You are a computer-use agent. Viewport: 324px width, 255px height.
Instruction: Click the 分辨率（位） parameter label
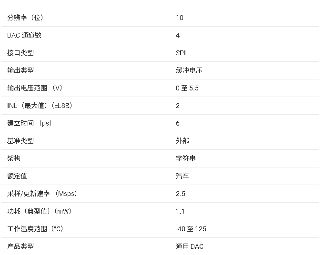[x=29, y=18]
